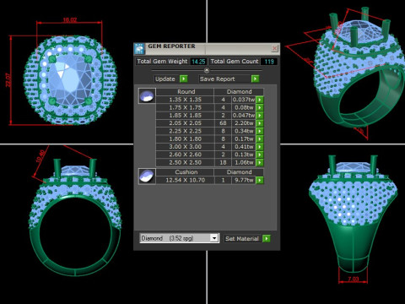The height and width of the screenshot is (304, 405).
Task: Select the 2.05 X 2.05 size cell
Action: tap(185, 123)
